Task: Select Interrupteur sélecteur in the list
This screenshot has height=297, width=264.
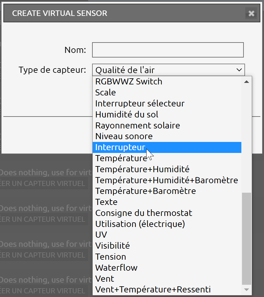Action: [x=139, y=103]
